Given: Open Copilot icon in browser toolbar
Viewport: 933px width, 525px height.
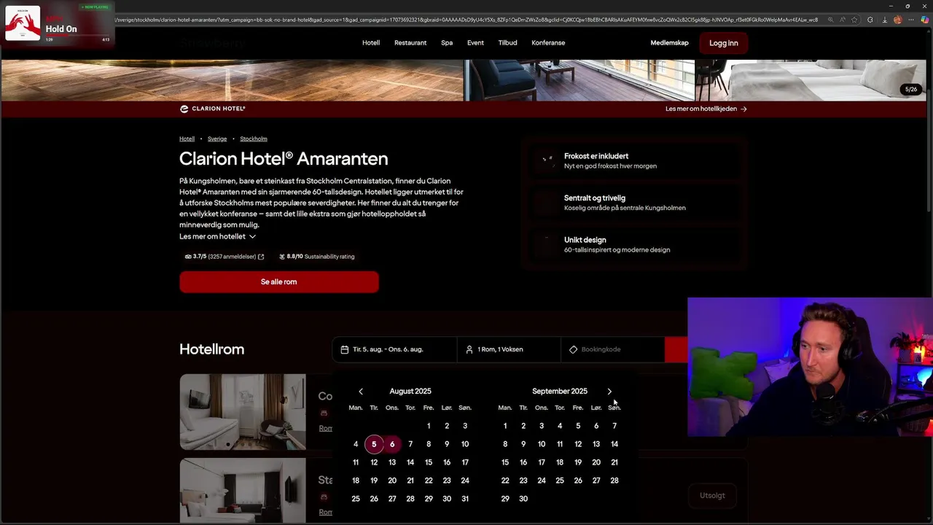Looking at the screenshot, I should click(x=924, y=20).
